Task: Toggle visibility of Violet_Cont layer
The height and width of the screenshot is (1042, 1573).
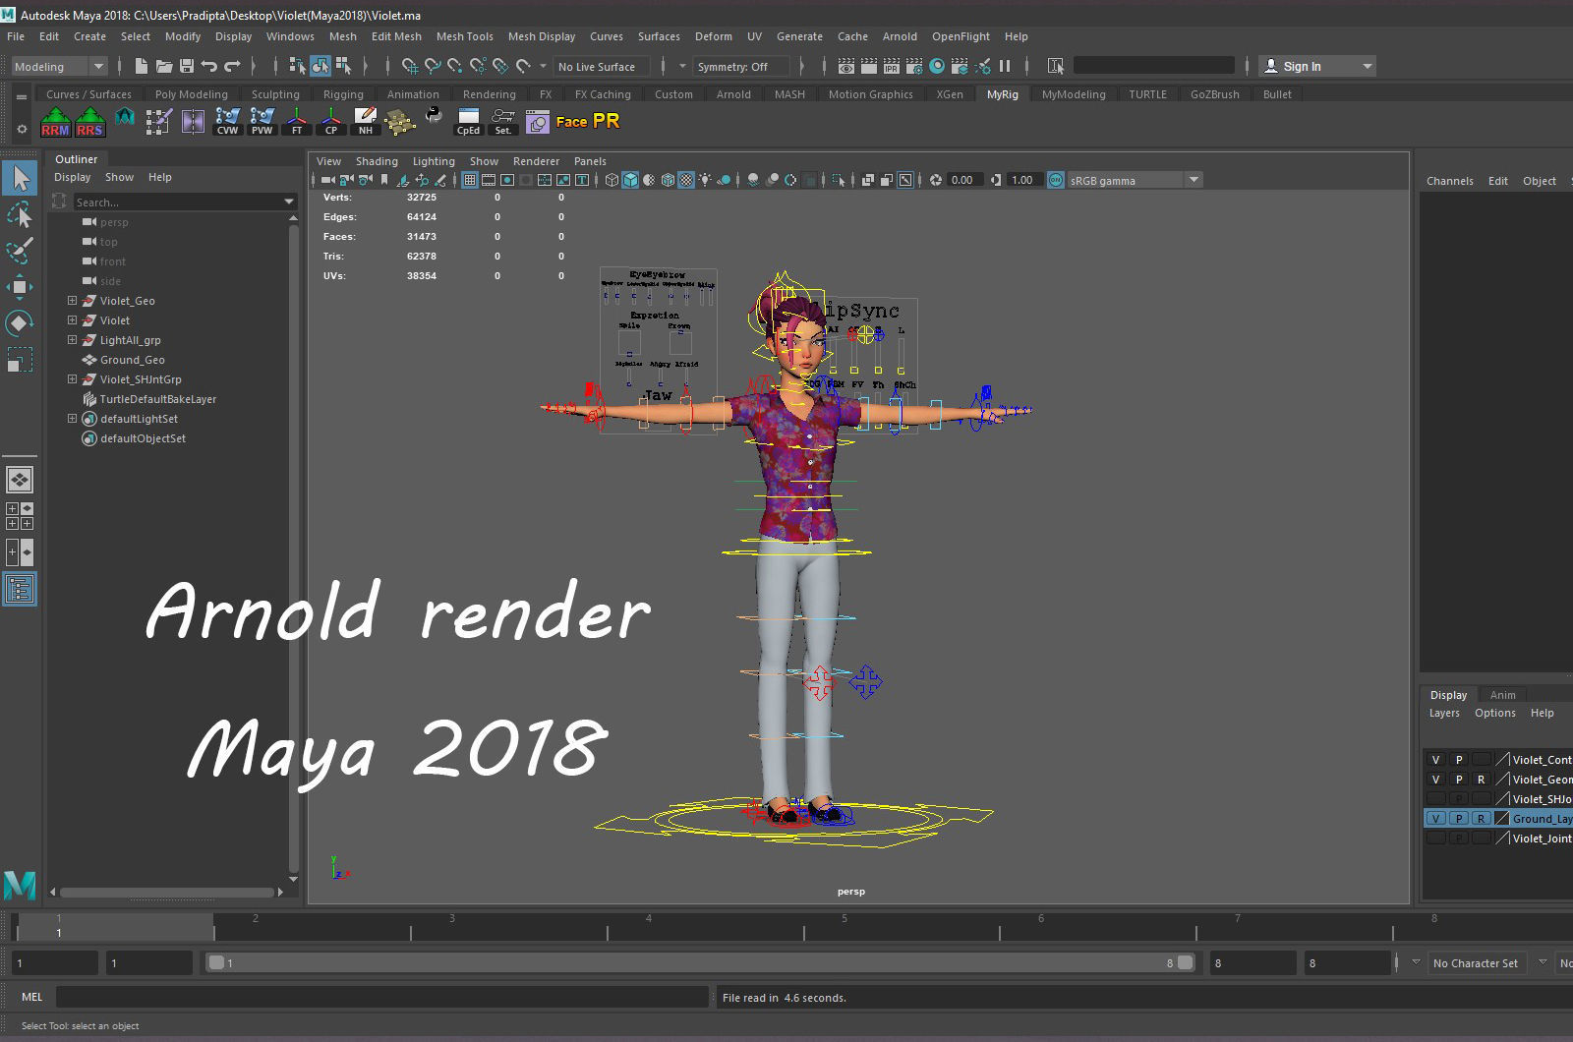Action: point(1435,760)
